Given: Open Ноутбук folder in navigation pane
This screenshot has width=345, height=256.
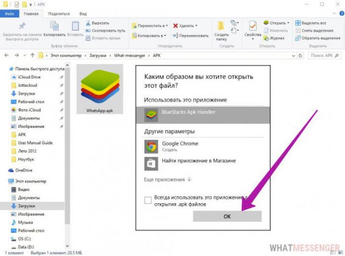Looking at the screenshot, I should click(x=26, y=159).
